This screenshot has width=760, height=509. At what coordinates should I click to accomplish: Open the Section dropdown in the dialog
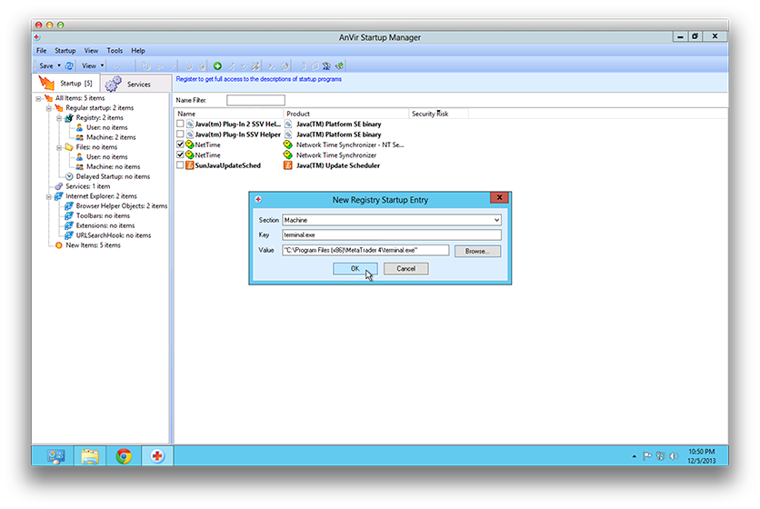click(495, 220)
